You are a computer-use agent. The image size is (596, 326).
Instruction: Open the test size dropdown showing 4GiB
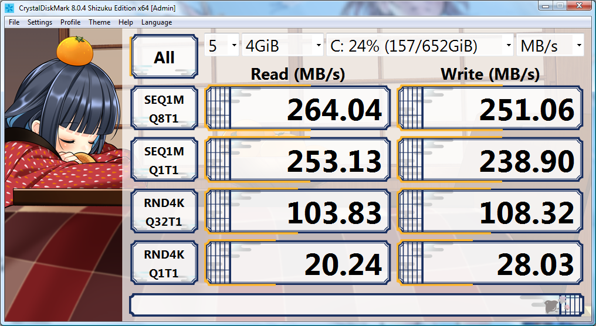283,45
